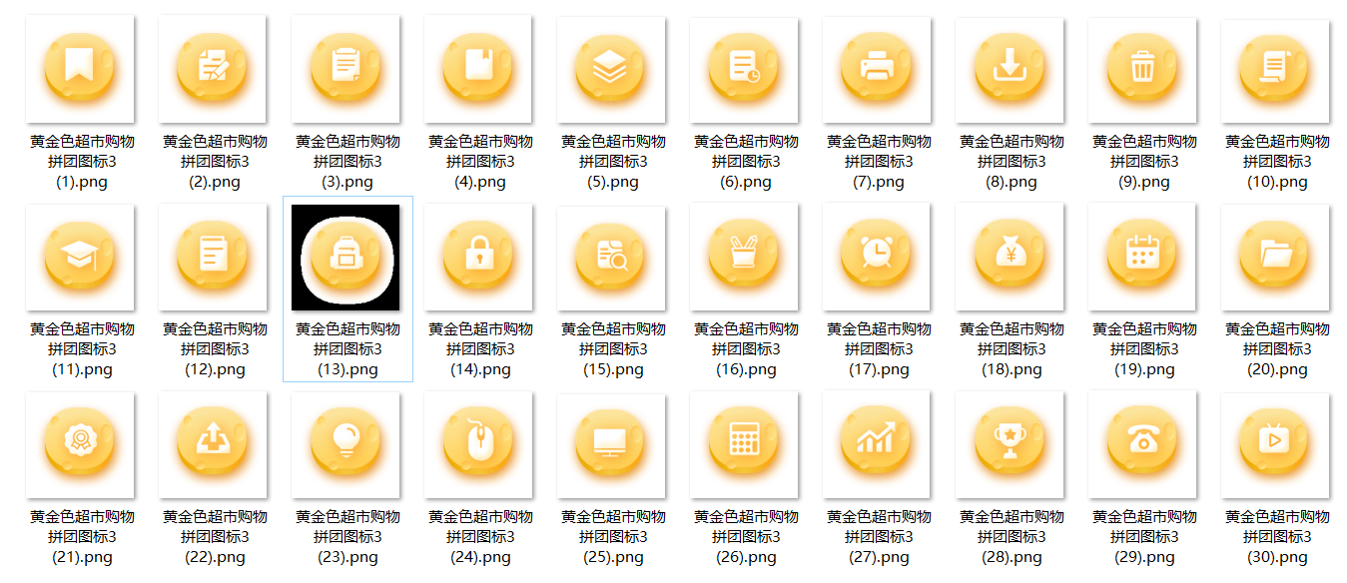This screenshot has width=1347, height=583.
Task: Select the trophy icon thumbnail (28).png
Action: click(1010, 445)
